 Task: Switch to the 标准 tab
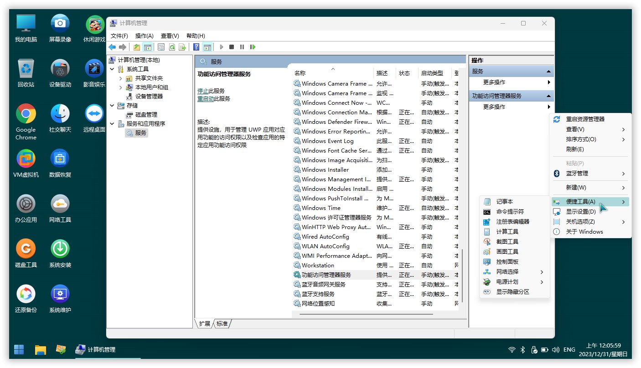click(x=222, y=323)
